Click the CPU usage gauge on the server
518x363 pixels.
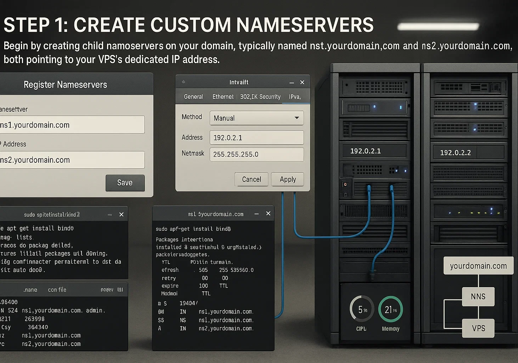point(361,309)
